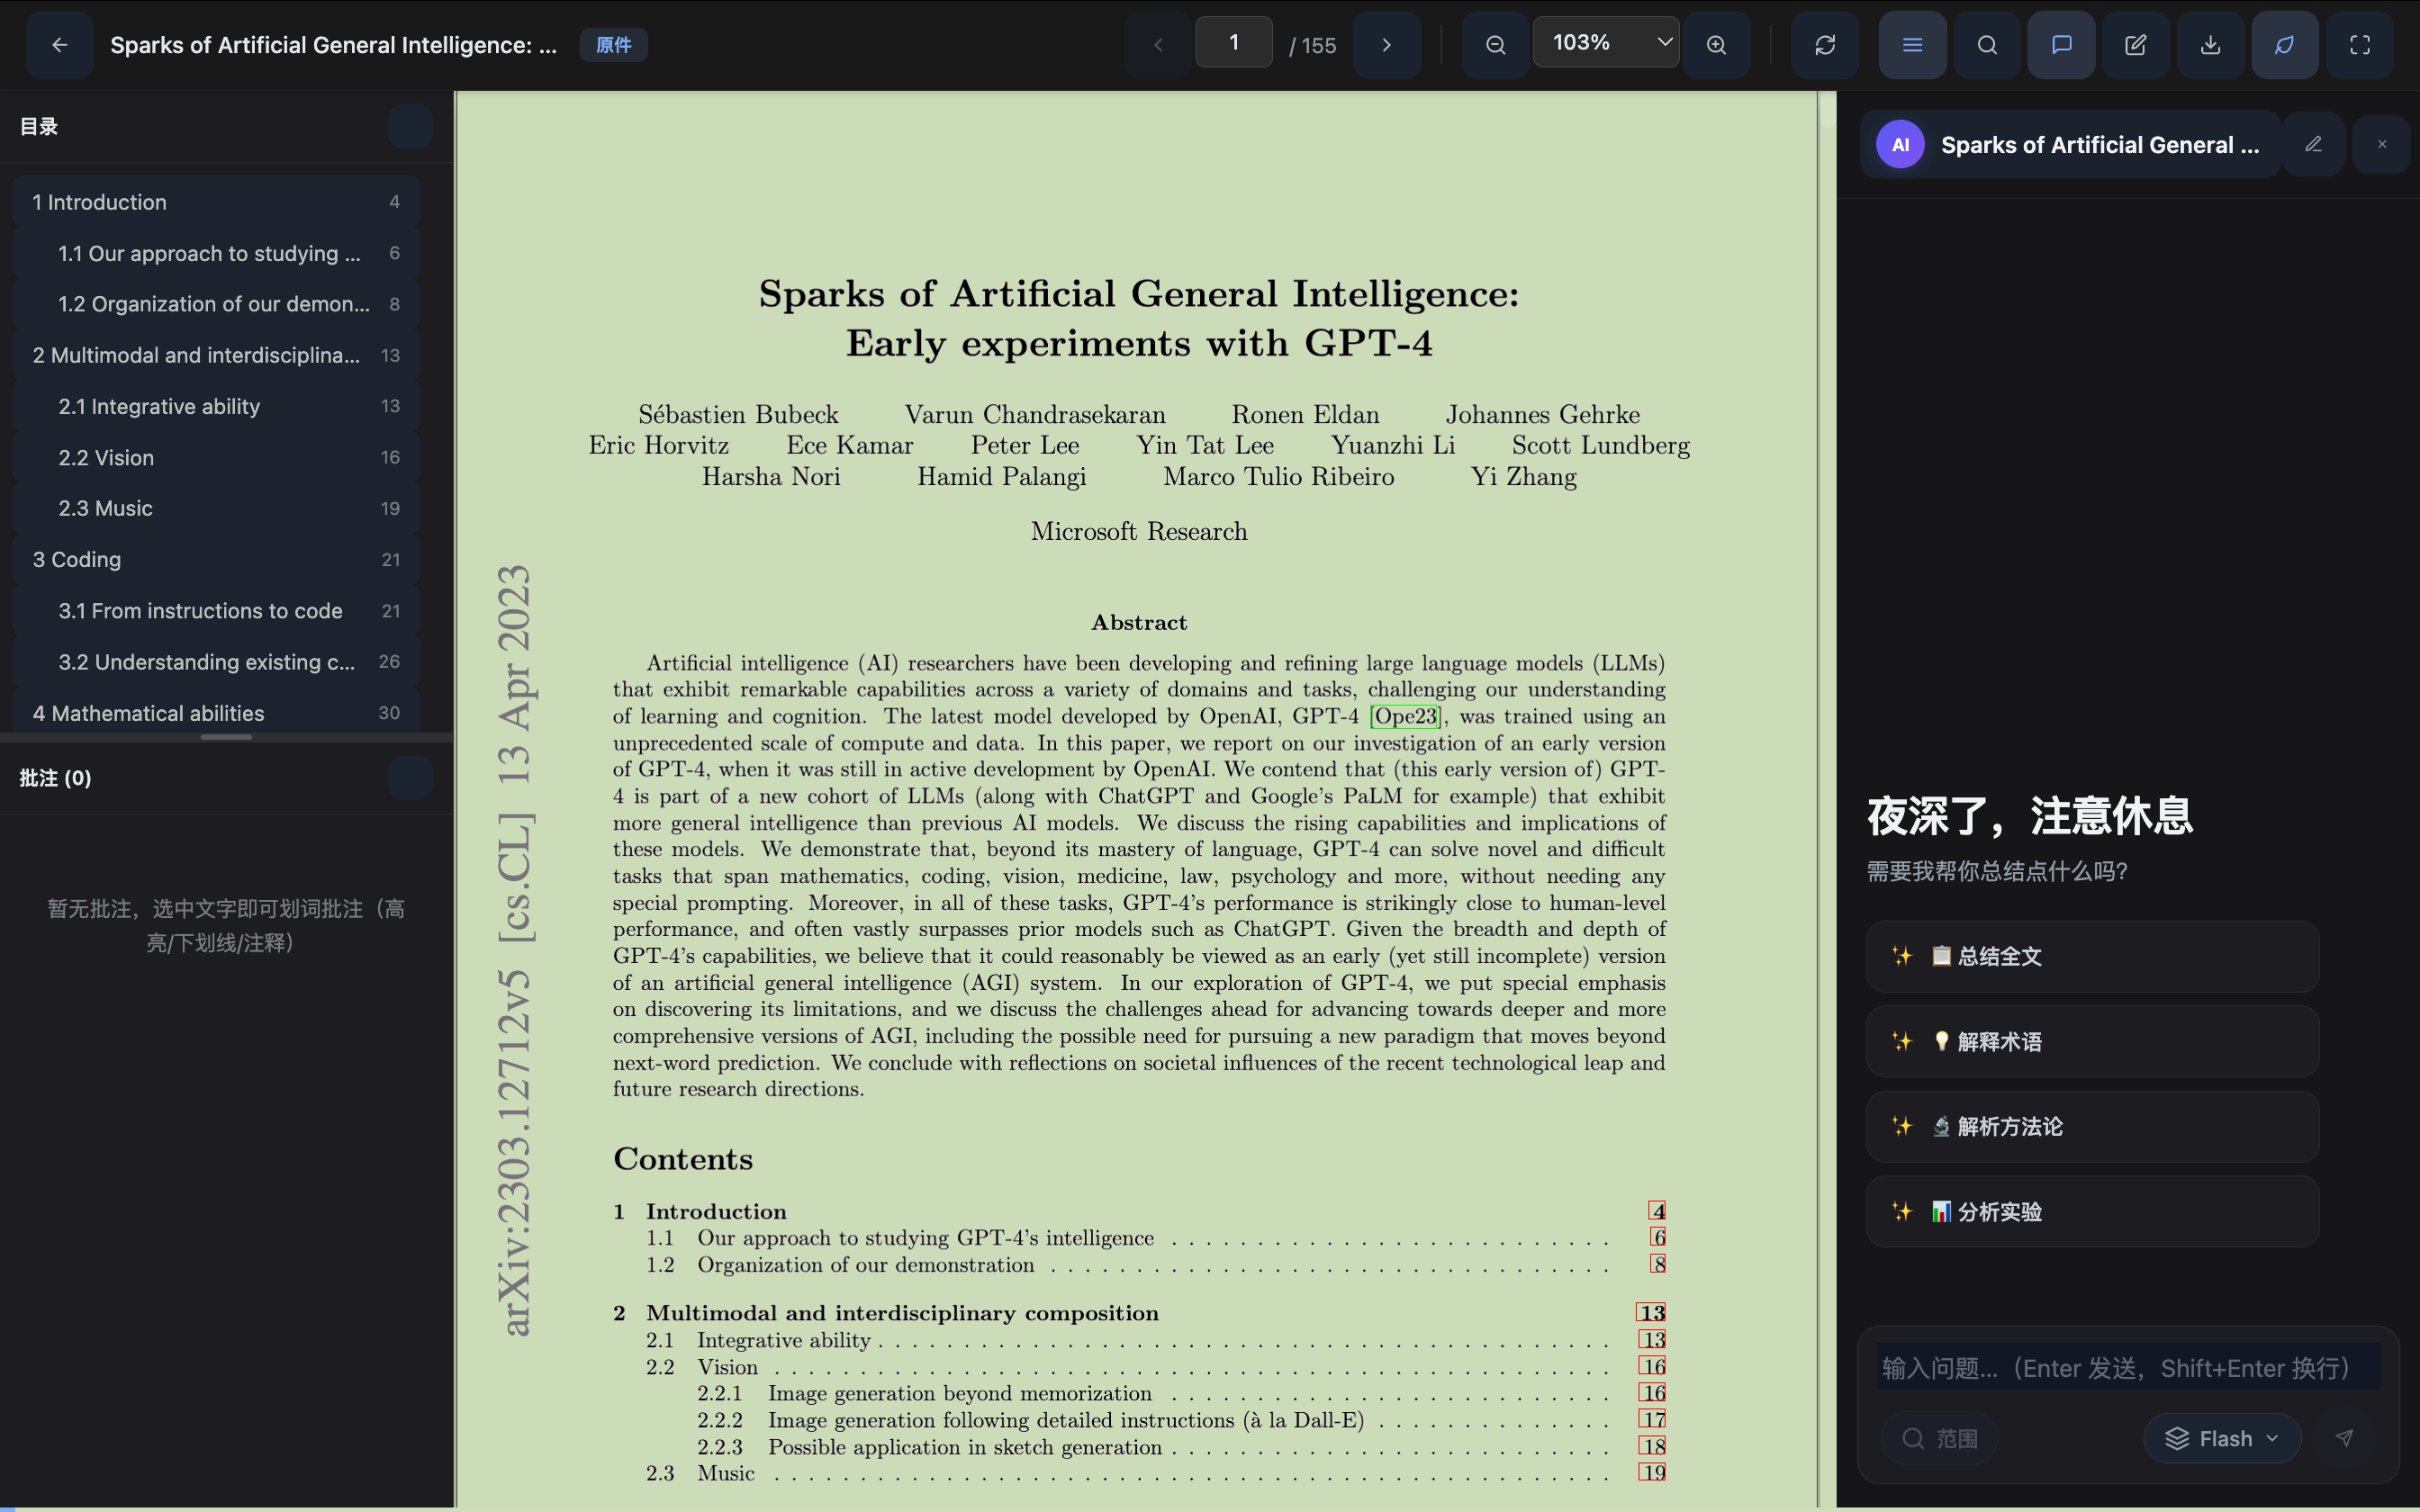Viewport: 2420px width, 1512px height.
Task: Click the pencil icon beside the AI chat title
Action: pyautogui.click(x=2314, y=145)
